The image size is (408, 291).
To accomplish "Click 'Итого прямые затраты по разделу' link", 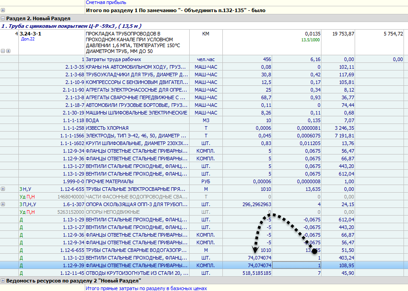I will [x=146, y=288].
